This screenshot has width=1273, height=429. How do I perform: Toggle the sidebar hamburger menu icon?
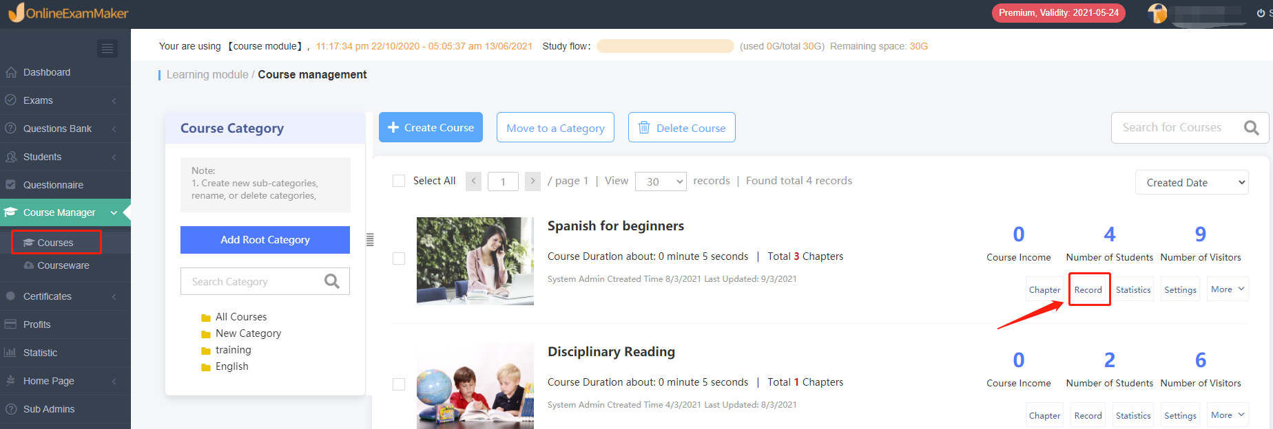tap(107, 48)
